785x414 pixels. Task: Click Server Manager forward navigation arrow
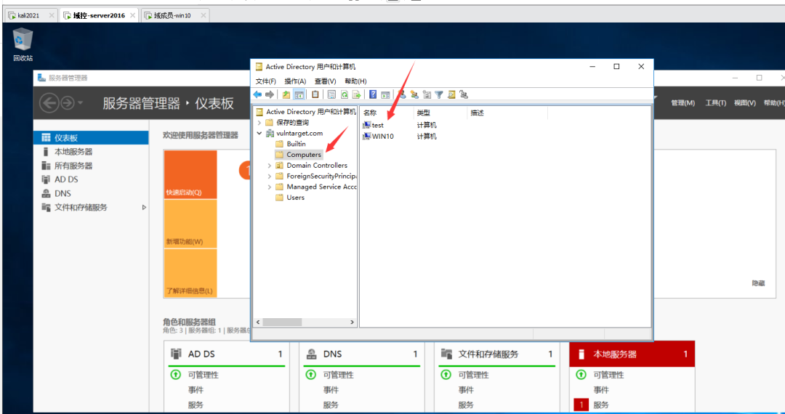67,103
